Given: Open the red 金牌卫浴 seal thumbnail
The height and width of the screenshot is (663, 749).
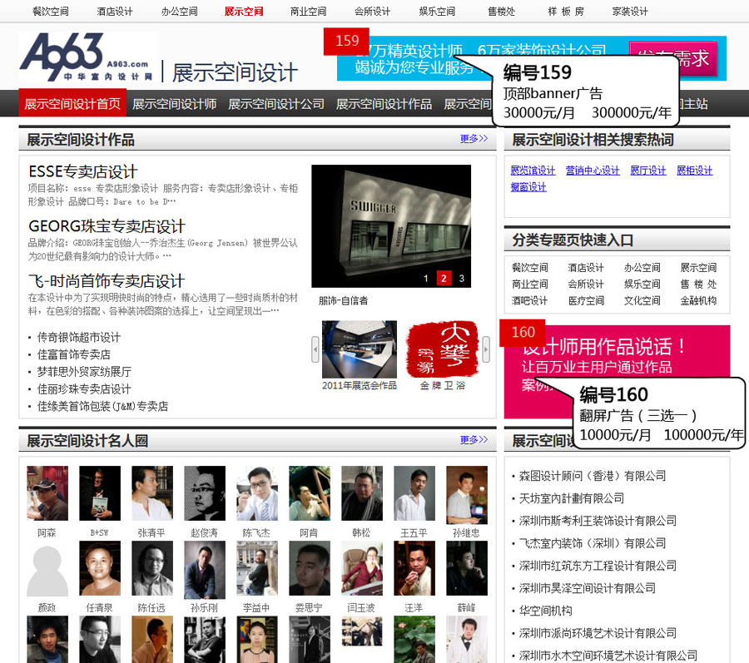Looking at the screenshot, I should click(443, 349).
